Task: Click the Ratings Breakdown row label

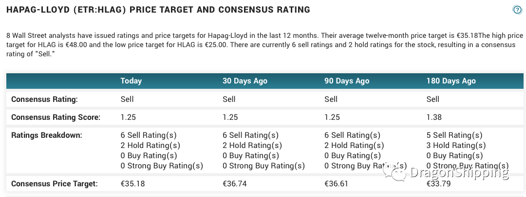Action: [x=47, y=135]
